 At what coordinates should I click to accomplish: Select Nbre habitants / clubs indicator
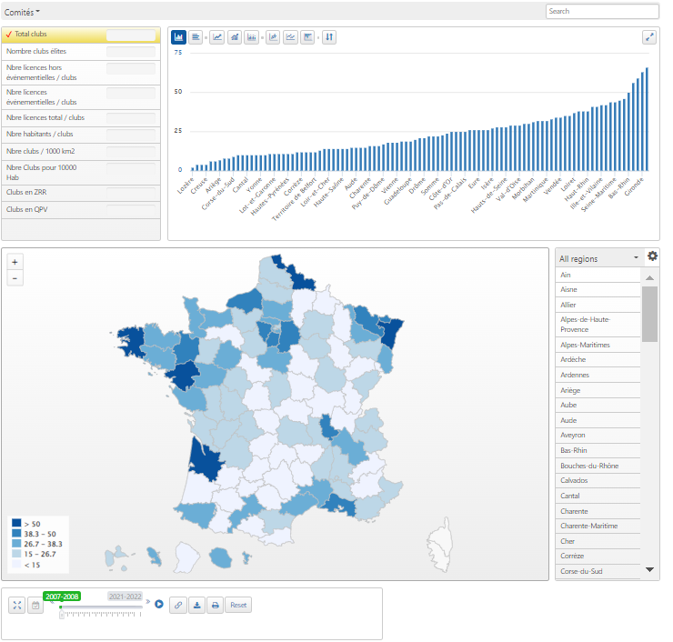point(81,135)
